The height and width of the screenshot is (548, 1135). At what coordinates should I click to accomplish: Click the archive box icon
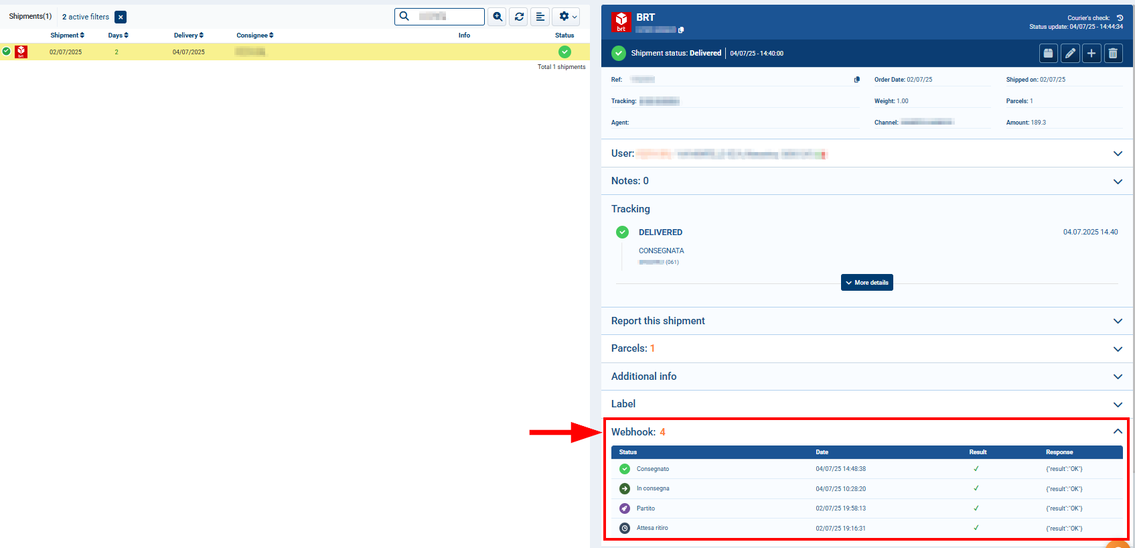pos(1049,54)
